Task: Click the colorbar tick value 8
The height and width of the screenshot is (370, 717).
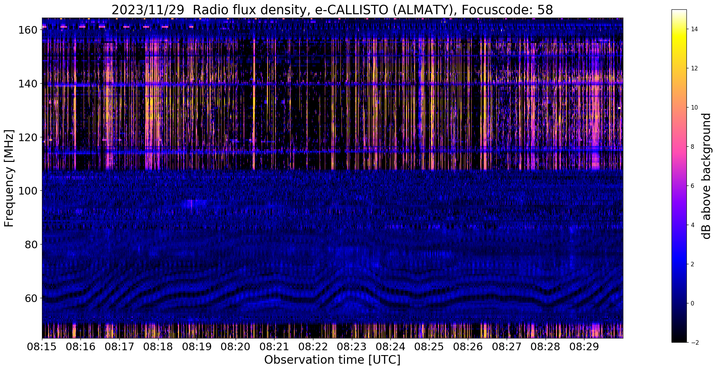Action: click(x=693, y=147)
